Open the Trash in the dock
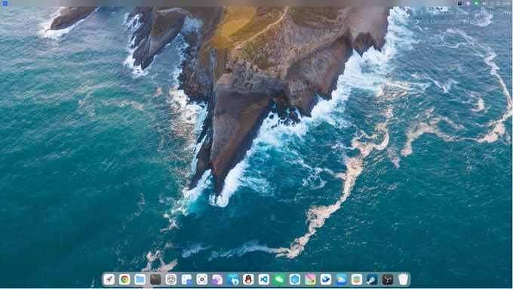 point(403,279)
